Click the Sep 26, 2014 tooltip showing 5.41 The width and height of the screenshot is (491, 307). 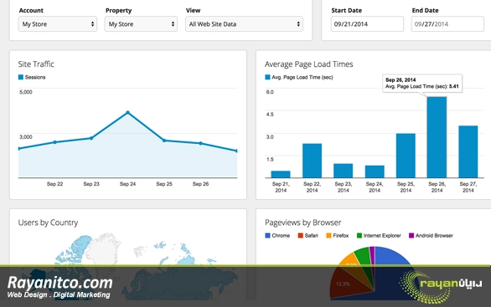tap(422, 83)
